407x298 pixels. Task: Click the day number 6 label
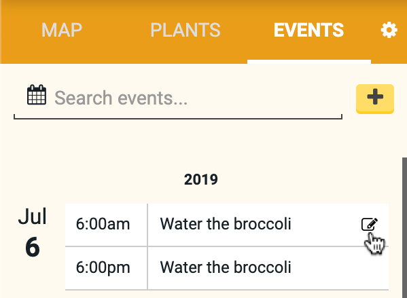[x=33, y=247]
